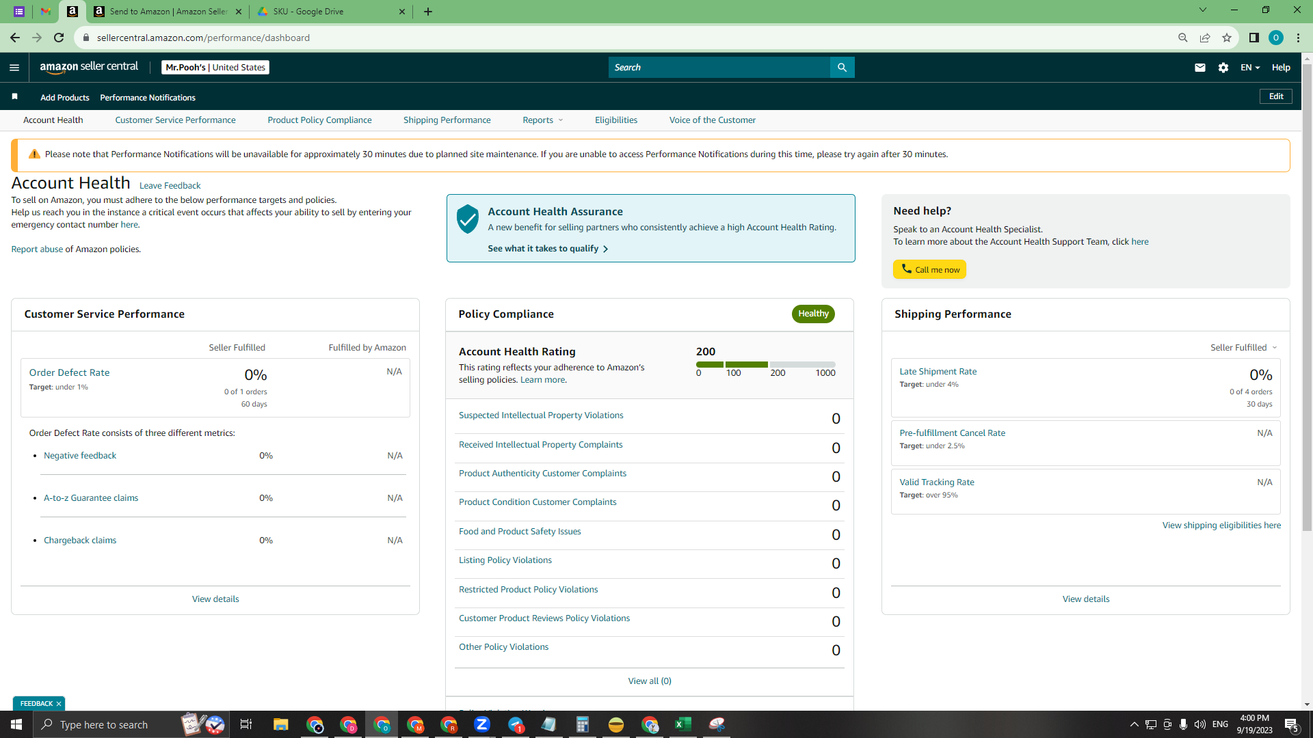
Task: Open the settings gear in Seller Central
Action: pos(1223,68)
